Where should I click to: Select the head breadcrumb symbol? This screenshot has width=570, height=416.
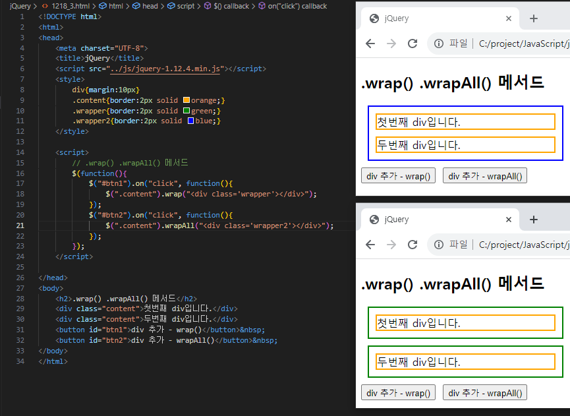150,6
